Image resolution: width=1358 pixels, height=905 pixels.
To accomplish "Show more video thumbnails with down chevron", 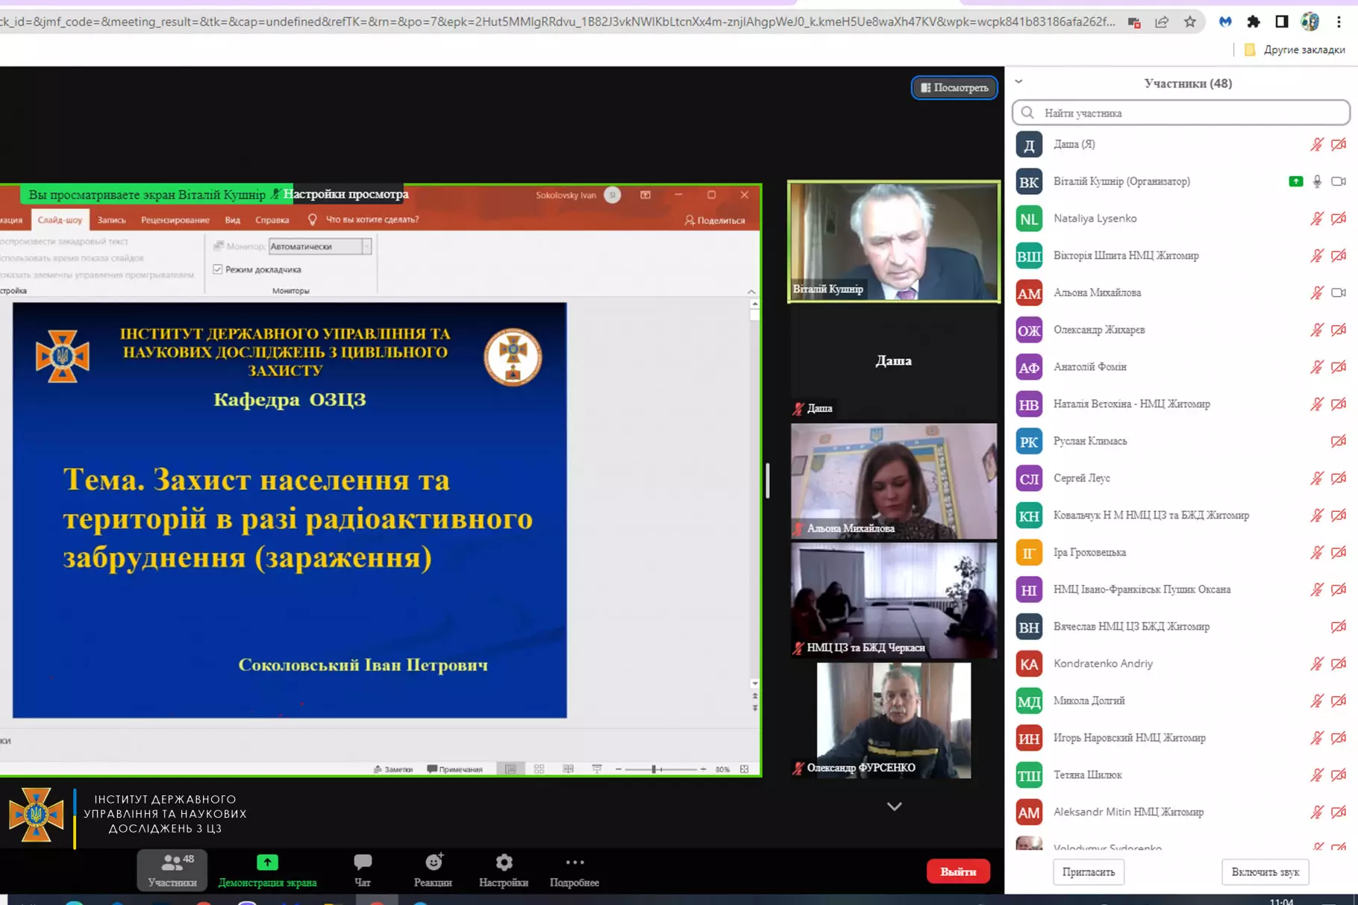I will pyautogui.click(x=894, y=807).
